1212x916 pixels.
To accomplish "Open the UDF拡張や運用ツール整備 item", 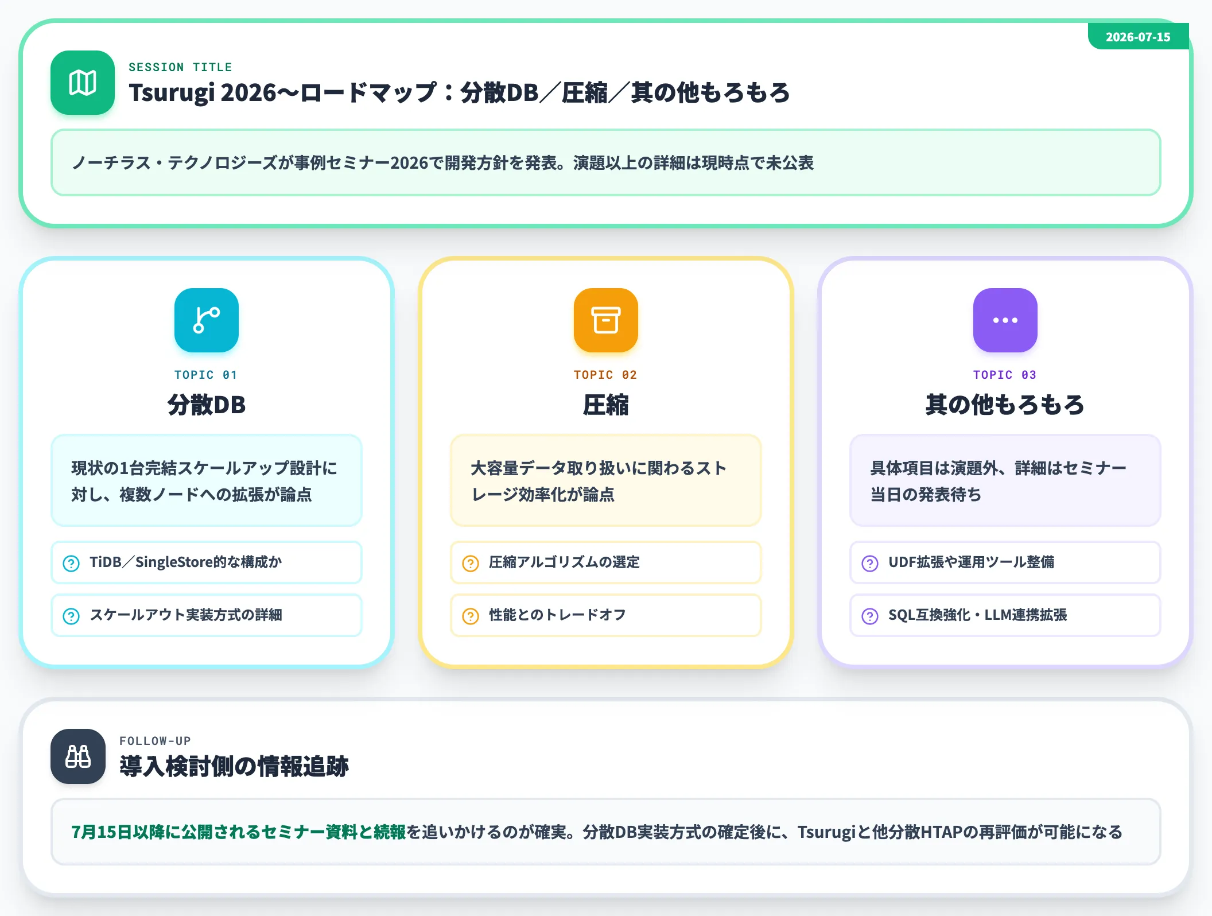I will (x=1005, y=562).
